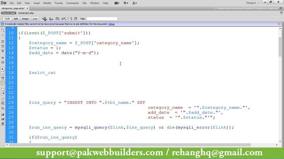Screen dimensions: 284x159
Task: Click the Wrap Tag icon
Action: 3,98
